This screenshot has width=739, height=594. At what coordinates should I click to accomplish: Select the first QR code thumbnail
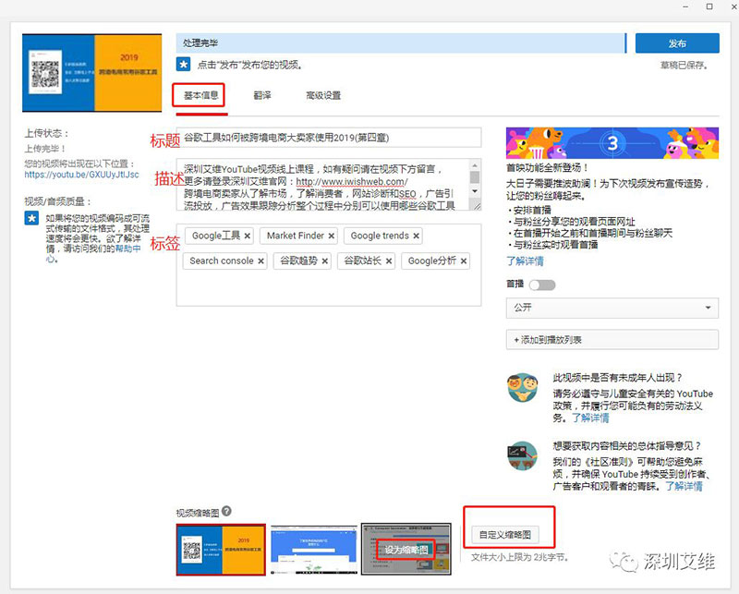221,550
